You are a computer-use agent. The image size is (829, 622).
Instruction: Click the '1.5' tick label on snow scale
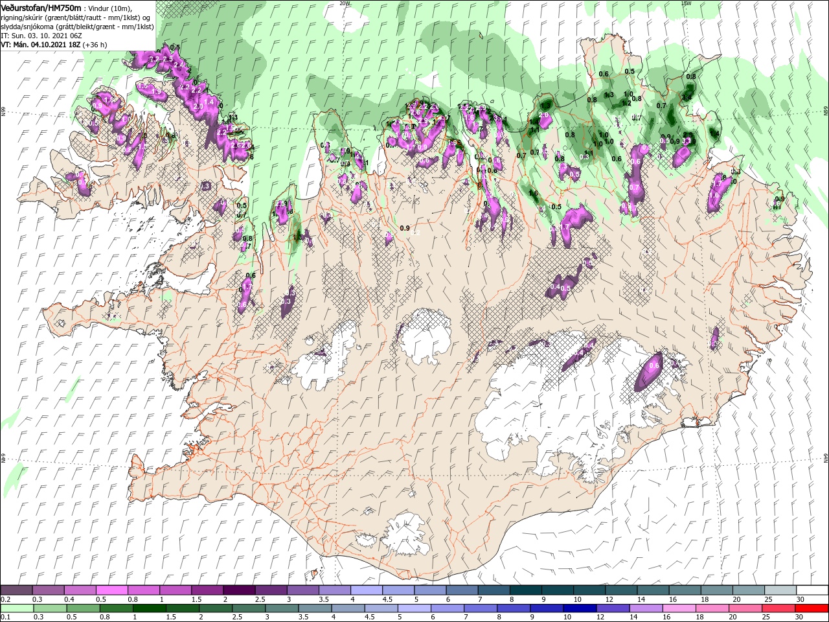196,599
